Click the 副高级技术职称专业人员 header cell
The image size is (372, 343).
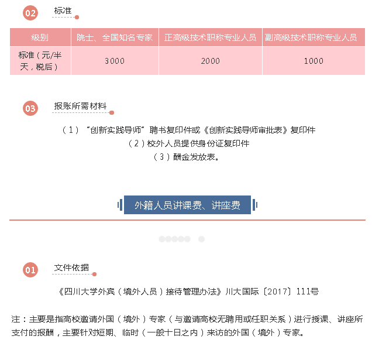pos(314,37)
